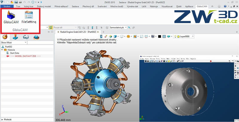This screenshot has height=122, width=239.
Task: Add a new document tab with plus button
Action: (103, 32)
